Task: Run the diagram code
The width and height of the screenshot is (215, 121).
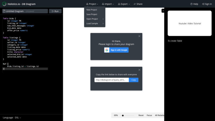Action: pyautogui.click(x=55, y=11)
